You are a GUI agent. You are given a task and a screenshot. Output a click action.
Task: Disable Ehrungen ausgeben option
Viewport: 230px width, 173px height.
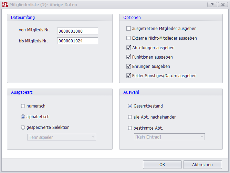[x=129, y=66]
